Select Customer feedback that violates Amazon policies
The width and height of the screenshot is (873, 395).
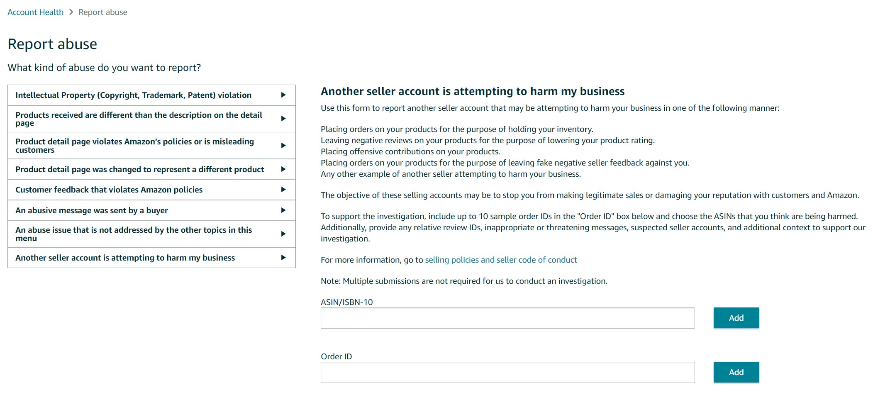pyautogui.click(x=151, y=190)
